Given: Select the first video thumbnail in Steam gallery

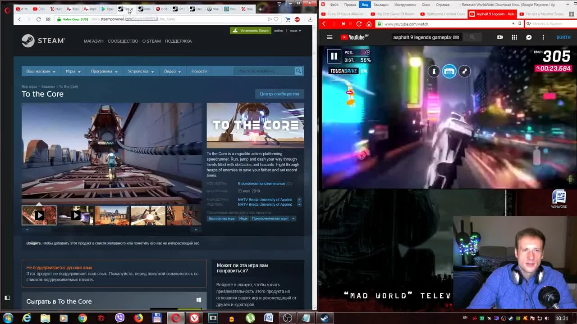Looking at the screenshot, I should (x=39, y=216).
